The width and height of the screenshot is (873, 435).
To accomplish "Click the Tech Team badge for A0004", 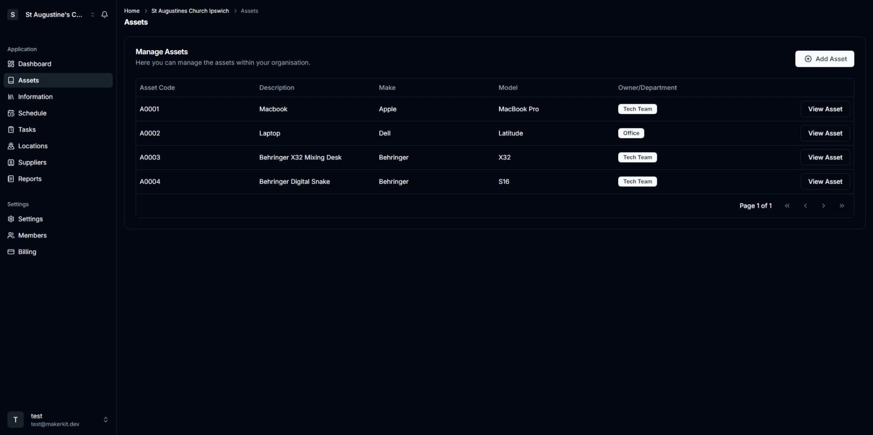I will [637, 181].
